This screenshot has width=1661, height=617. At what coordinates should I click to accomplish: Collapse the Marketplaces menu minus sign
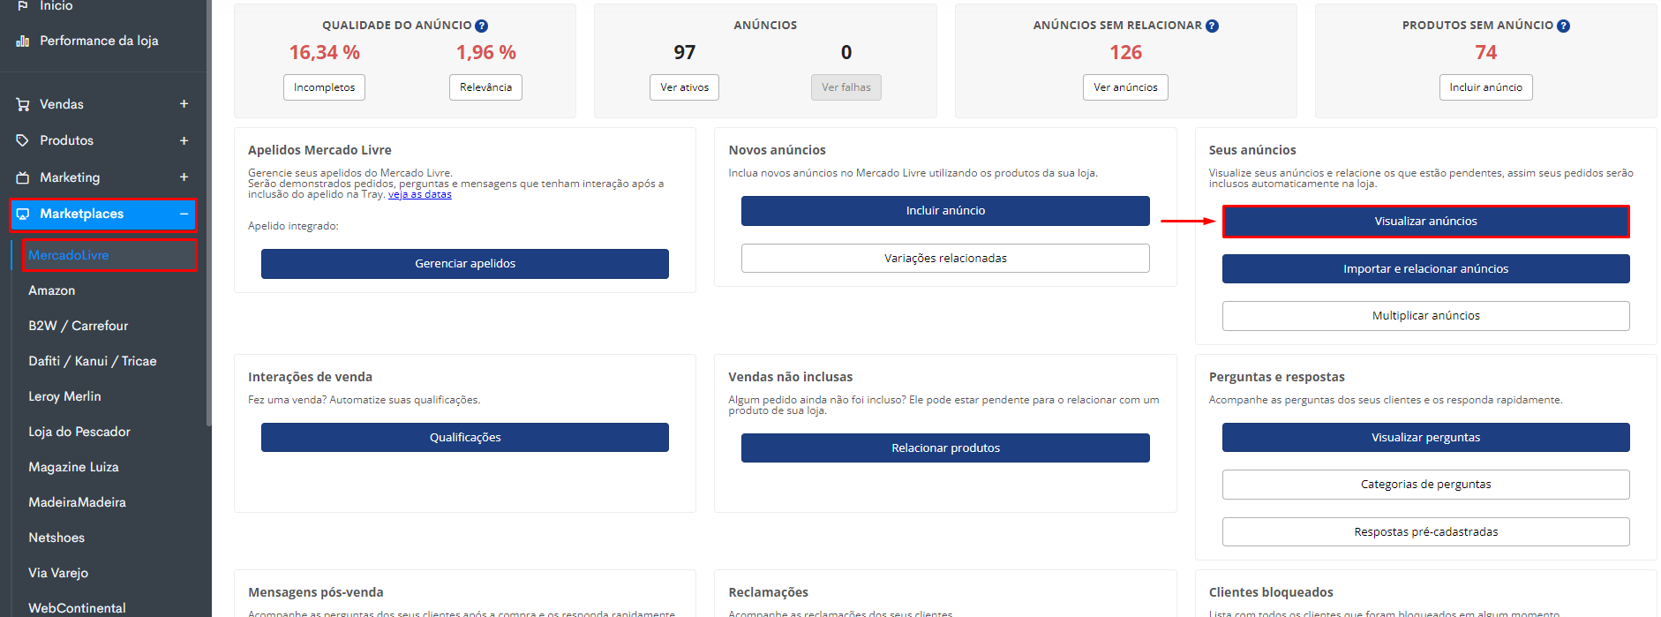pyautogui.click(x=184, y=214)
